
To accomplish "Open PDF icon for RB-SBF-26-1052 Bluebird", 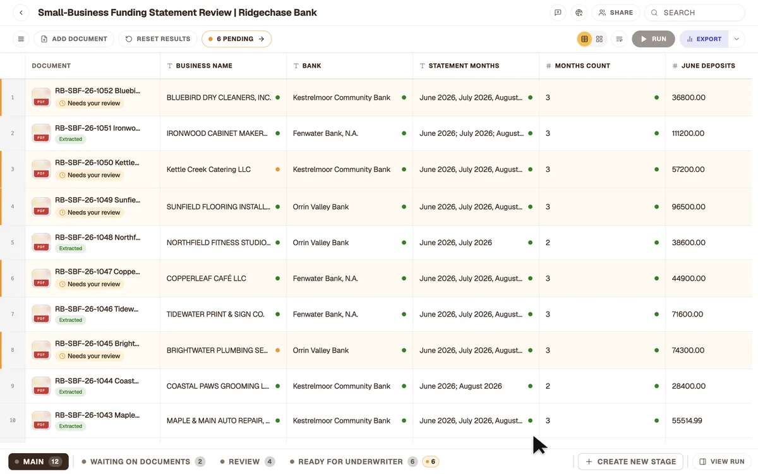I will [41, 97].
